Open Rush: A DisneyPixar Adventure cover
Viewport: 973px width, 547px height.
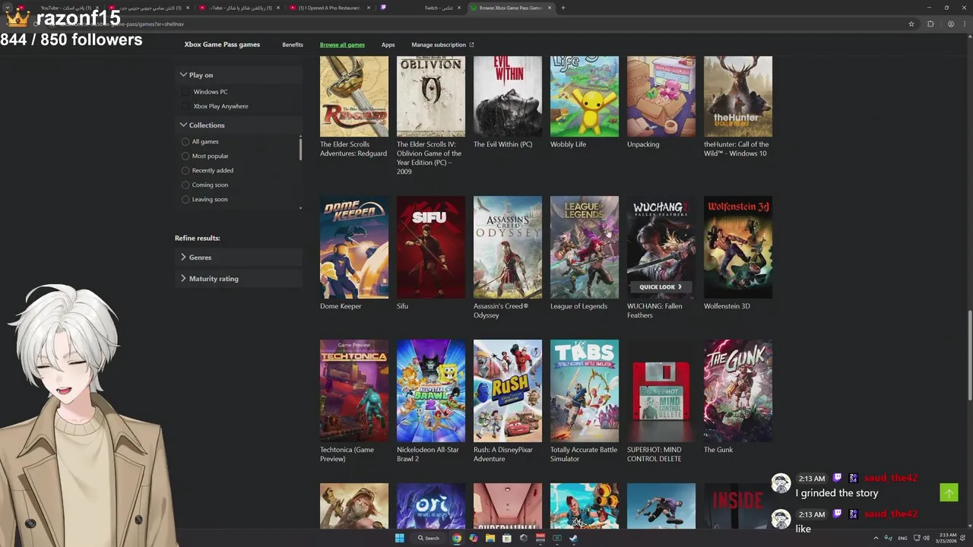(508, 391)
